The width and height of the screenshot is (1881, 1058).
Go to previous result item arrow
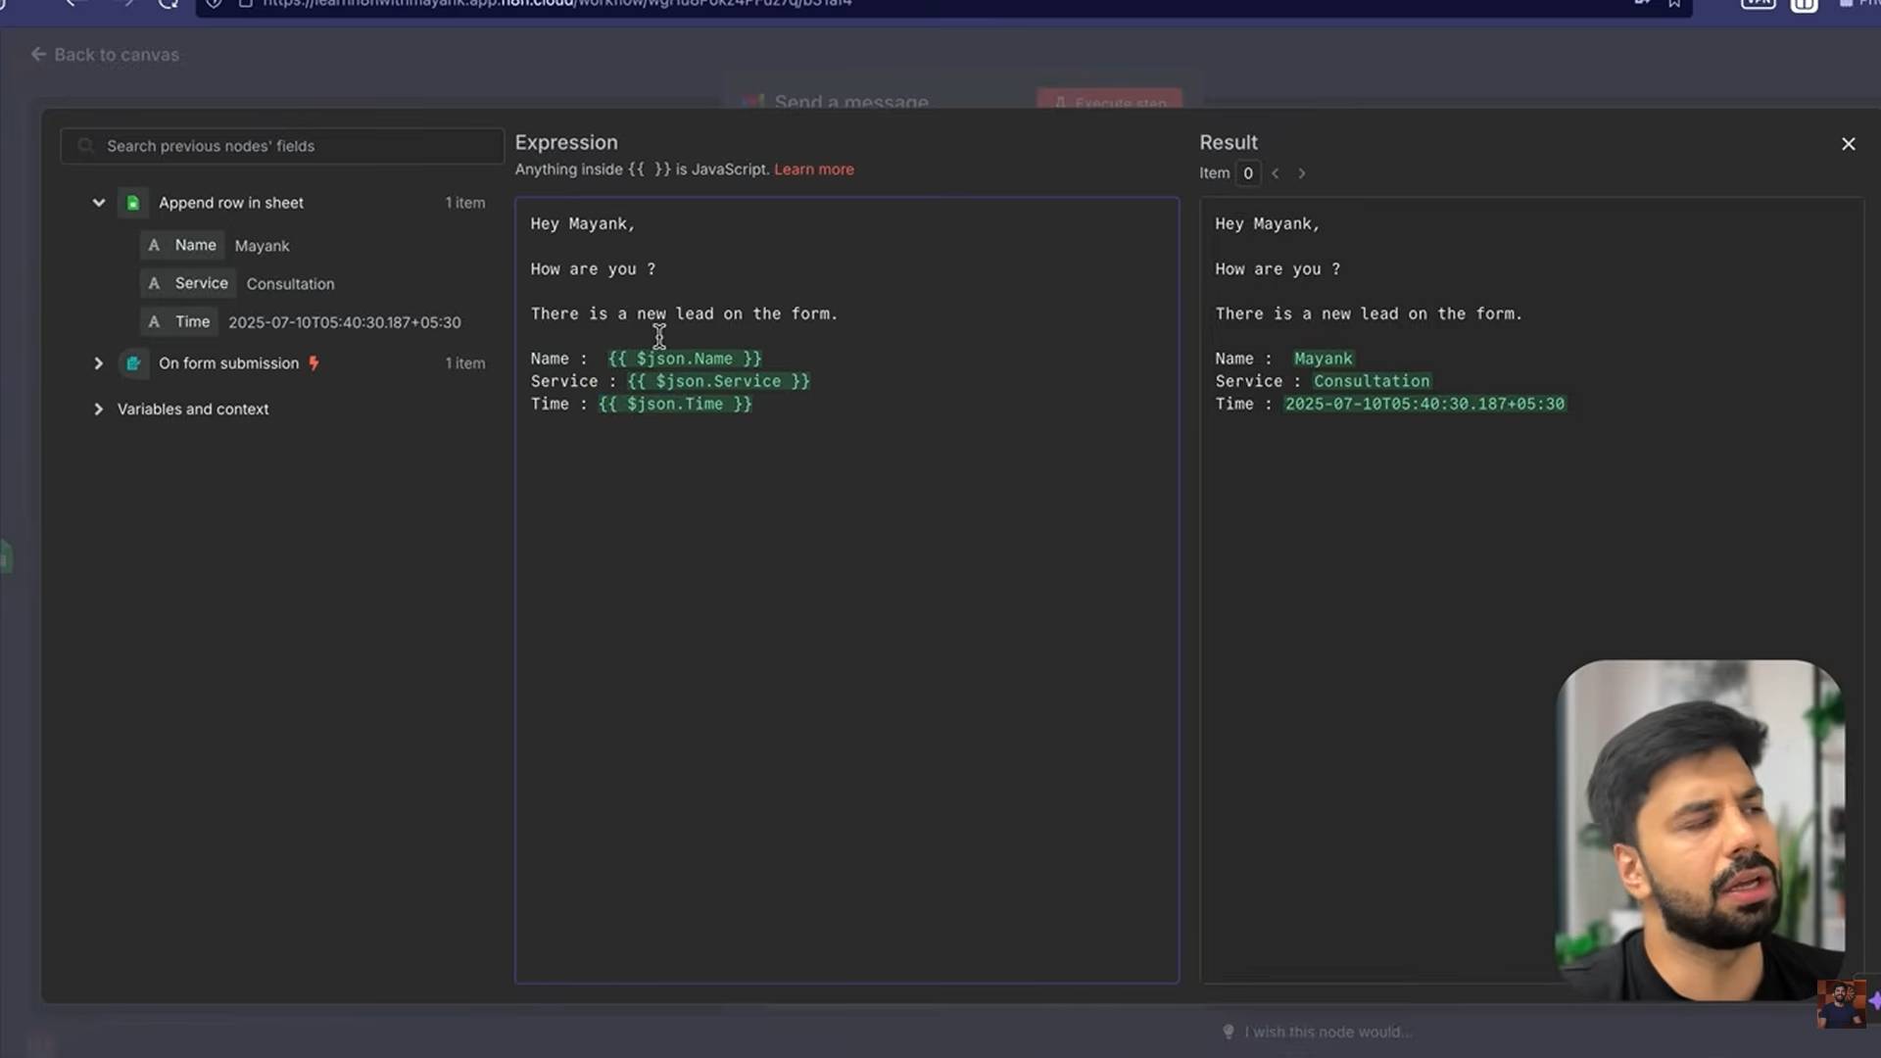[1276, 173]
